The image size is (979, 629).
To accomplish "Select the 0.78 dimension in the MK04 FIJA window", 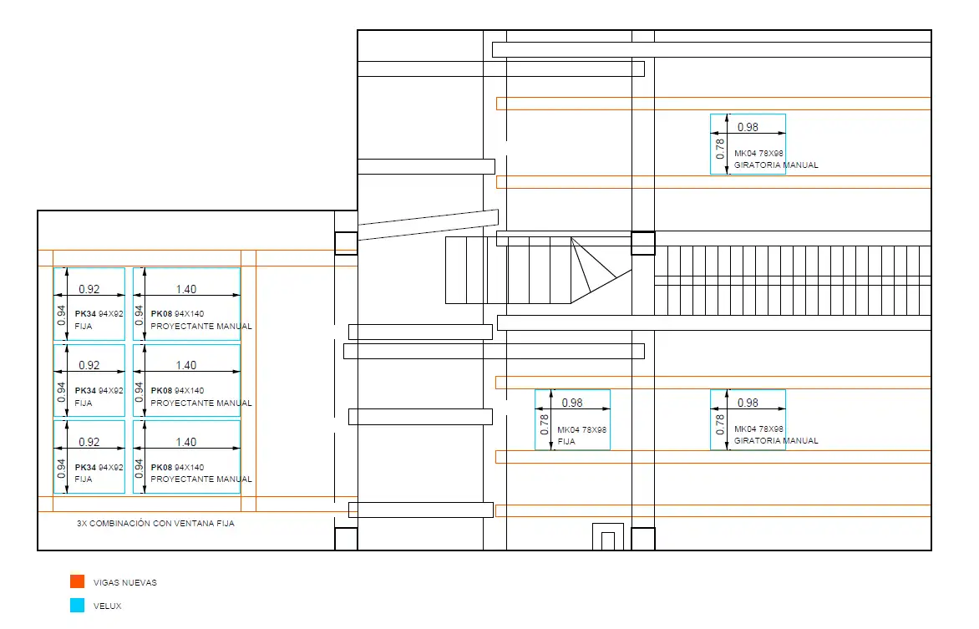I will [545, 424].
